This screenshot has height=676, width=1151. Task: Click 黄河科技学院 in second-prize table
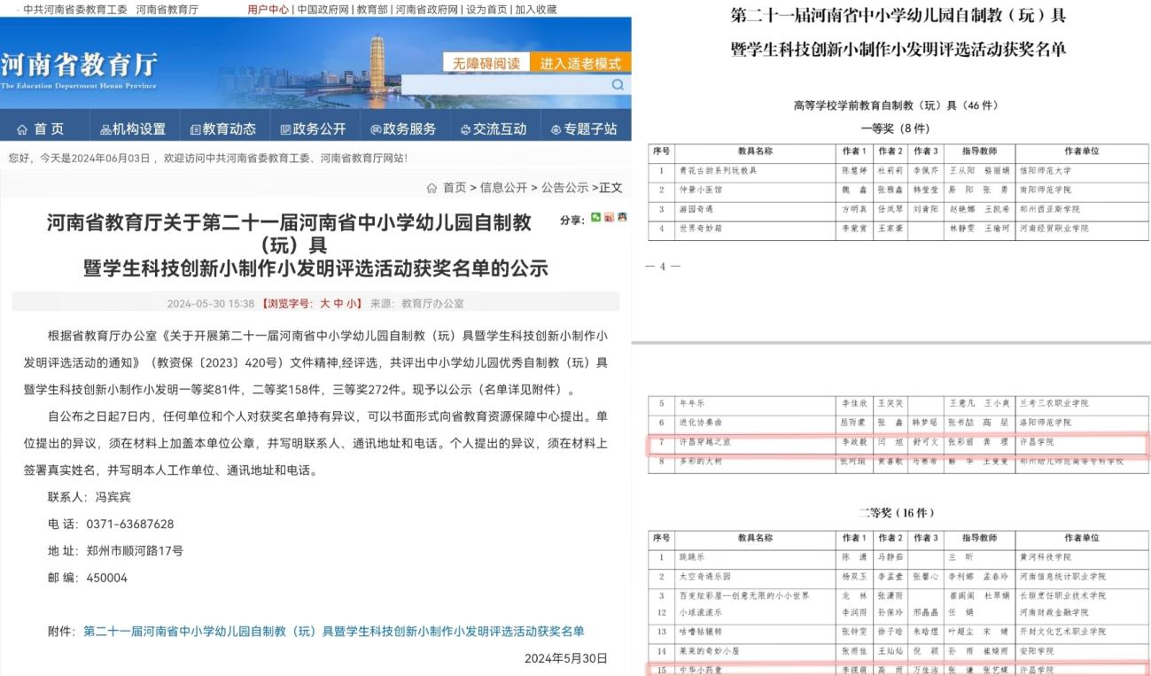pyautogui.click(x=1046, y=557)
